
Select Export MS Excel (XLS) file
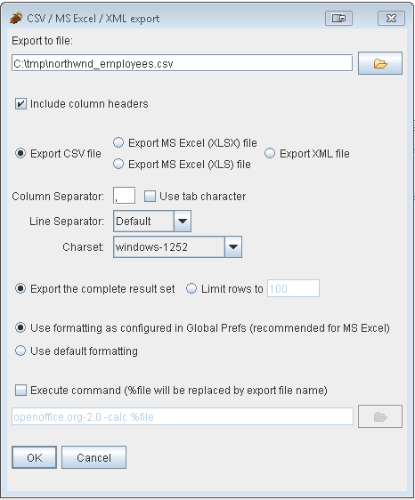coord(118,164)
